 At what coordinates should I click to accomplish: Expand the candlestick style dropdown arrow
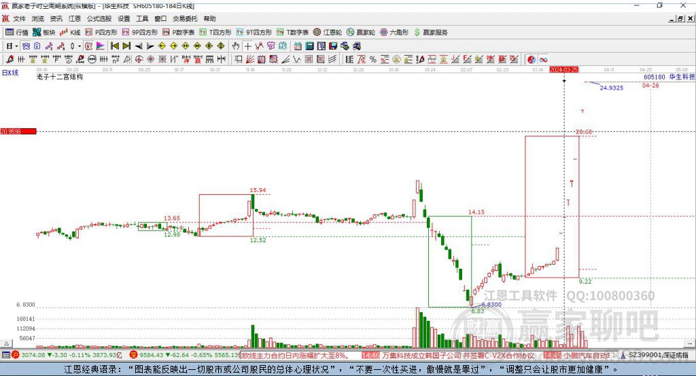pyautogui.click(x=80, y=46)
